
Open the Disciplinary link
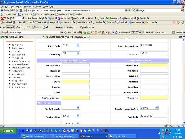pyautogui.click(x=17, y=81)
